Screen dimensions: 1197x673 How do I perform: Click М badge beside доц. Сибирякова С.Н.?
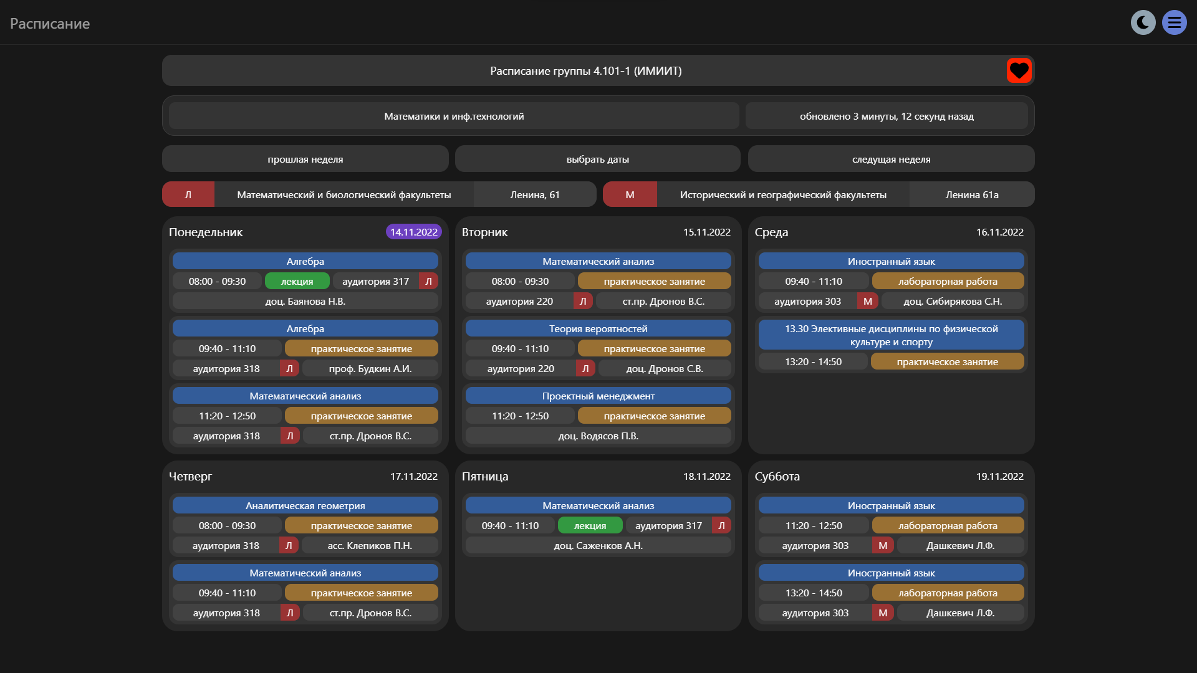(868, 301)
